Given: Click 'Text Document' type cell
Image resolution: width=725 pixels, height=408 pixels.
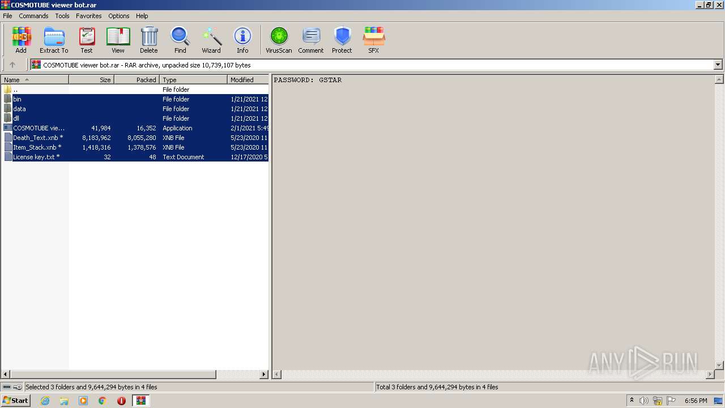Looking at the screenshot, I should 183,157.
